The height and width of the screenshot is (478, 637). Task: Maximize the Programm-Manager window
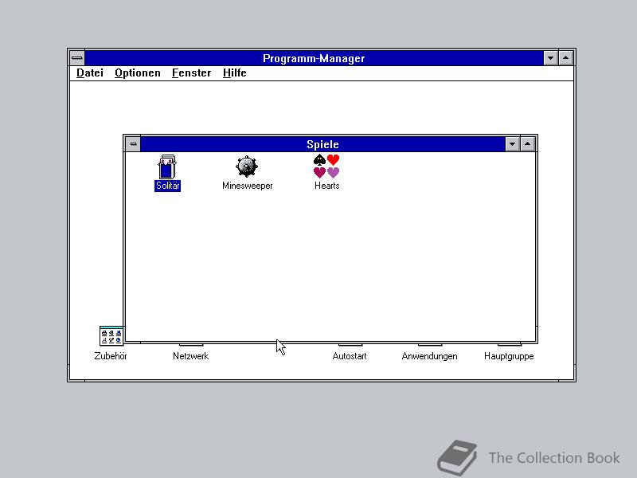pos(566,58)
